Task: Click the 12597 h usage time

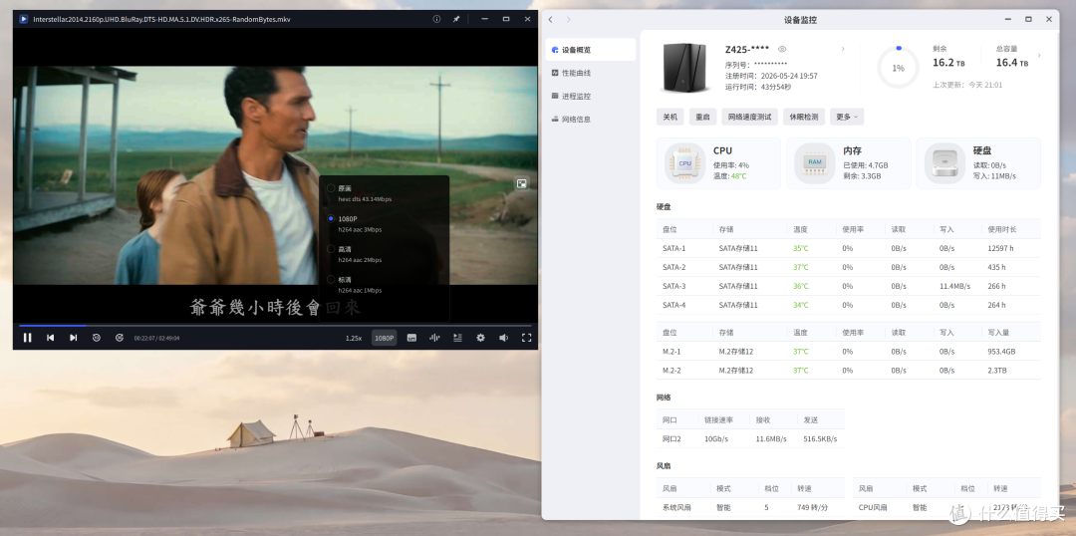Action: coord(1000,248)
